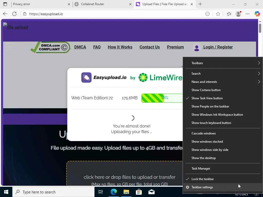This screenshot has width=263, height=197.
Task: Click the LimeWire logo
Action: click(160, 77)
